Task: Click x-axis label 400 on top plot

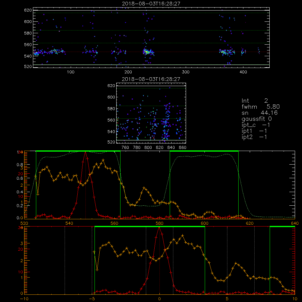Action: coord(243,72)
